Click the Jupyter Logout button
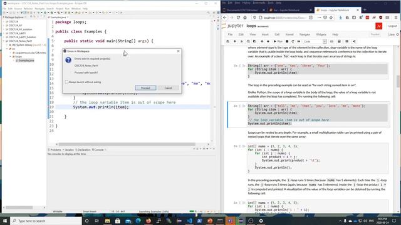The width and height of the screenshot is (401, 225). [x=392, y=26]
